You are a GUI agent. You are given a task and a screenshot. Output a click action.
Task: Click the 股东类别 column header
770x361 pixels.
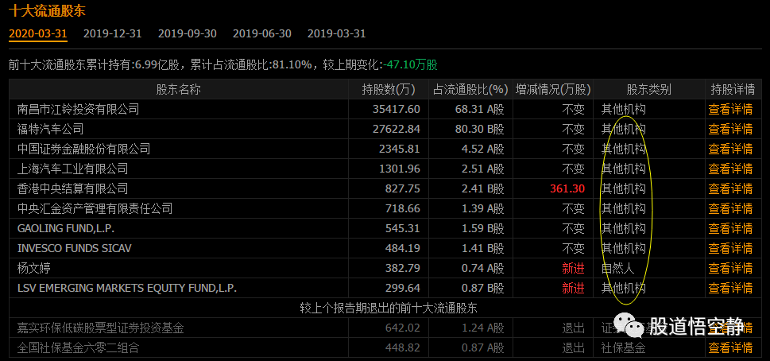point(648,89)
